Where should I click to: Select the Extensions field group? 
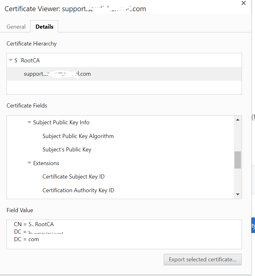(x=46, y=163)
